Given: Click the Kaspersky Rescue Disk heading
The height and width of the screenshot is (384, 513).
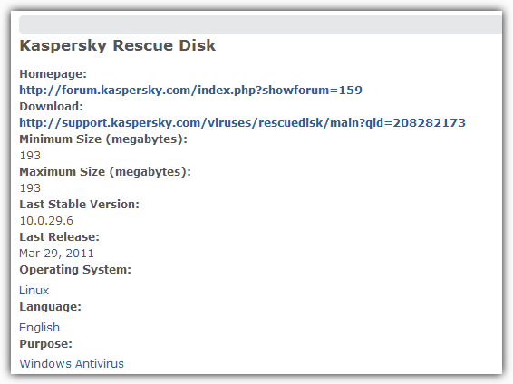Looking at the screenshot, I should (x=118, y=45).
